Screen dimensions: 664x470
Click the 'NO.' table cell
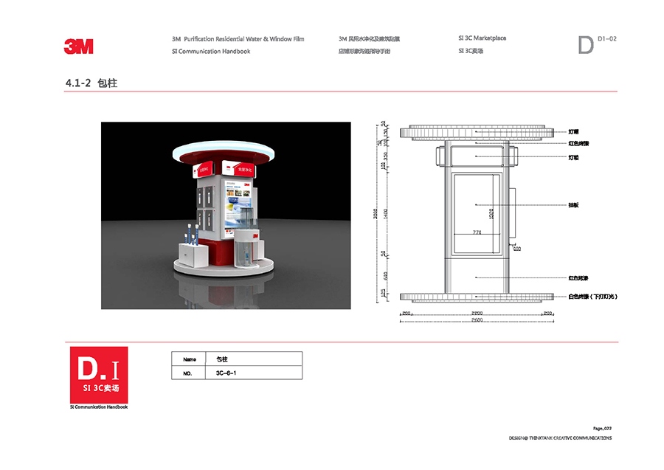(188, 373)
